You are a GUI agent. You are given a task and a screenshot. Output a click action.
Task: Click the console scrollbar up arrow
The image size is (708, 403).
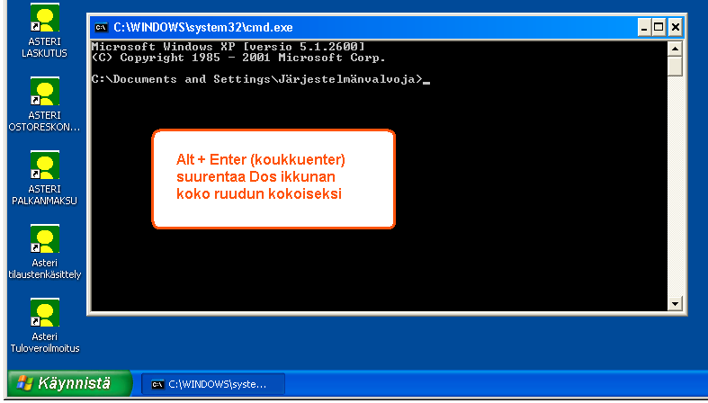pyautogui.click(x=675, y=49)
